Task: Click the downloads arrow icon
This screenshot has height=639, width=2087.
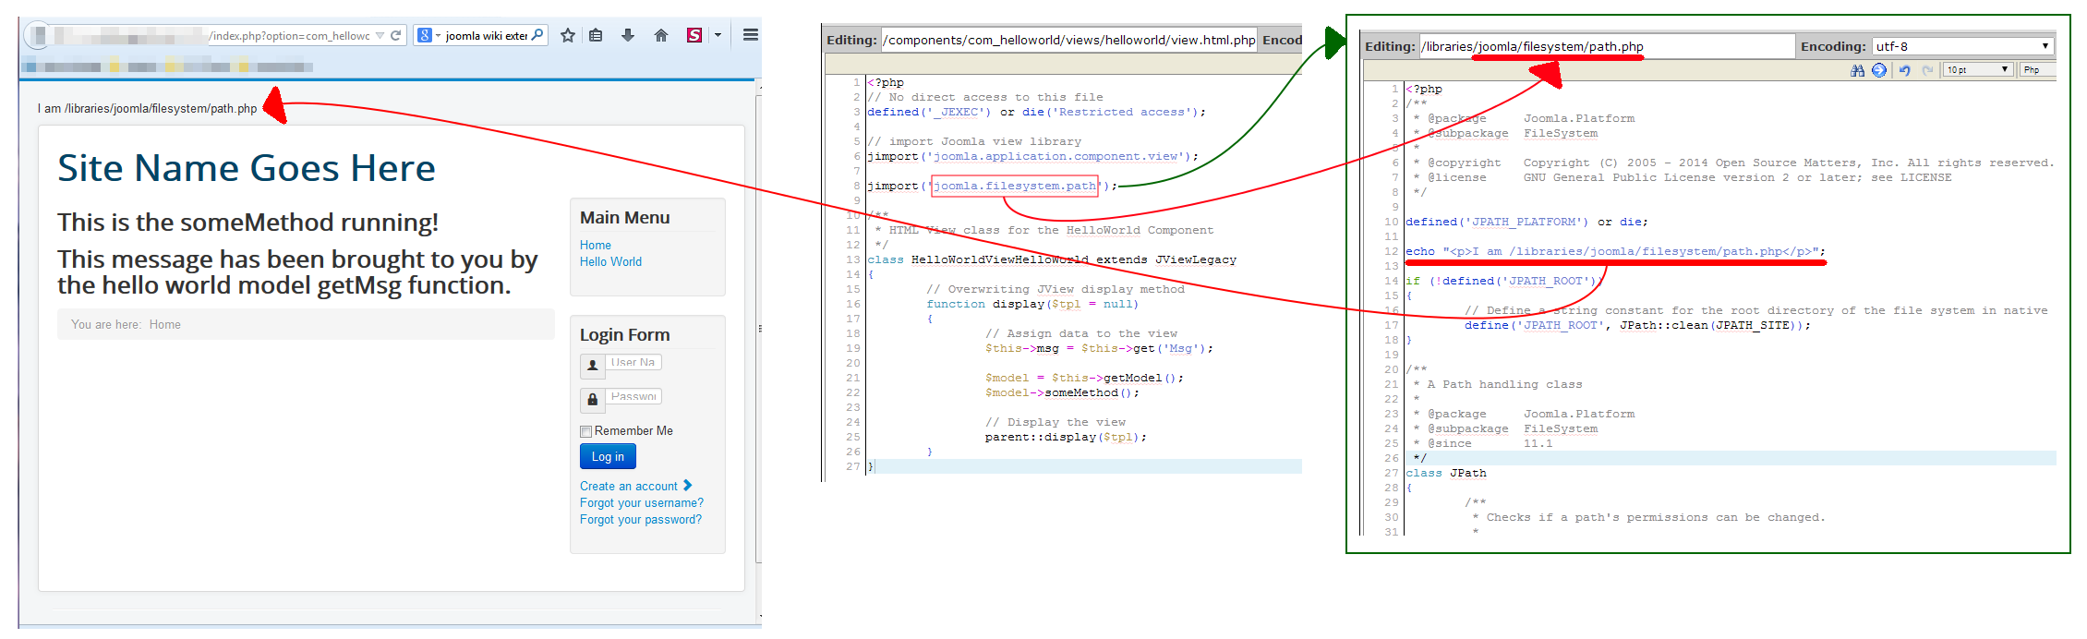Action: tap(628, 35)
